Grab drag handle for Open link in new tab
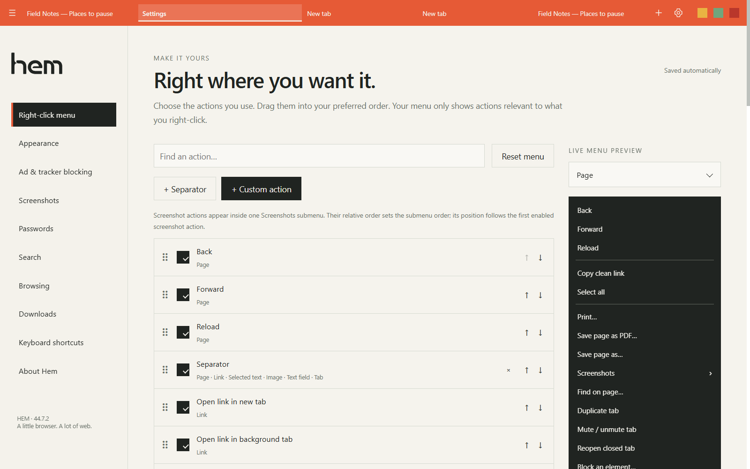Viewport: 750px width, 469px height. pyautogui.click(x=165, y=407)
